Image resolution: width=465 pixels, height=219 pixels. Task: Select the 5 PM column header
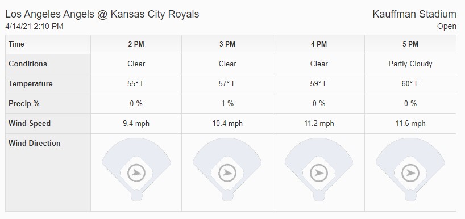pyautogui.click(x=410, y=44)
